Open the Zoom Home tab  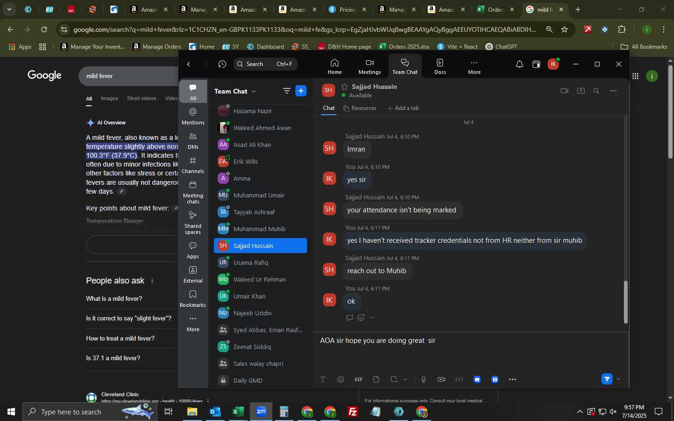(334, 66)
